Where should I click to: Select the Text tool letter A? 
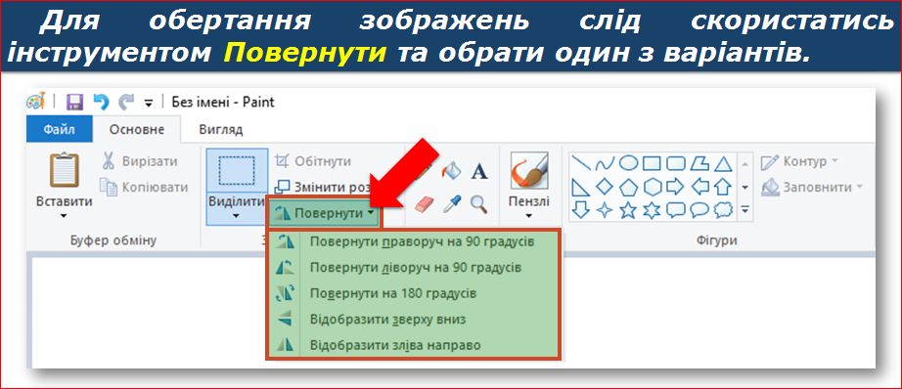point(479,171)
